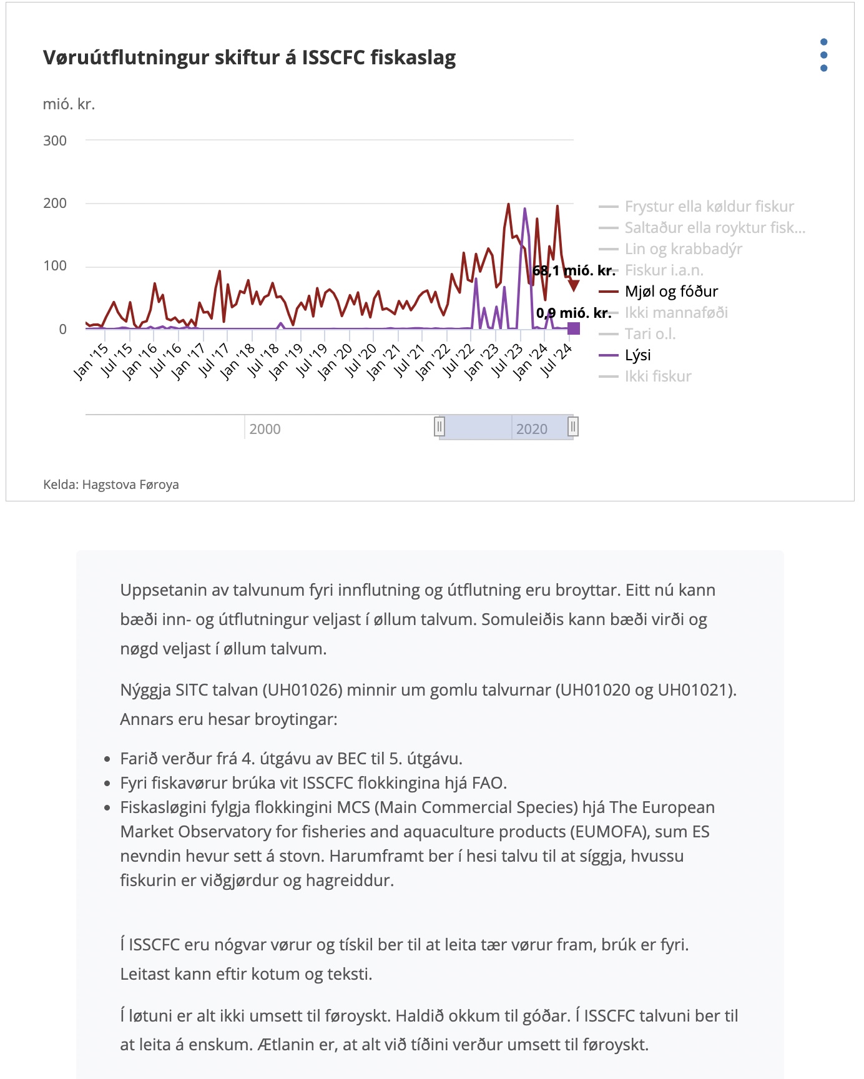Viewport: 864px width, 1079px height.
Task: Click the 68,1 mió. kr. data label
Action: (x=574, y=270)
